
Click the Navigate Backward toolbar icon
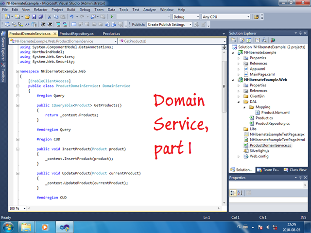[x=93, y=17]
